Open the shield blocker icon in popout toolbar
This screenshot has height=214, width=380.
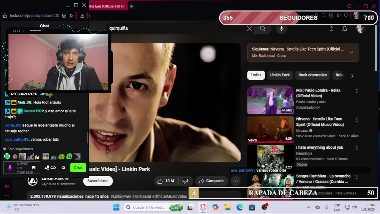click(64, 16)
